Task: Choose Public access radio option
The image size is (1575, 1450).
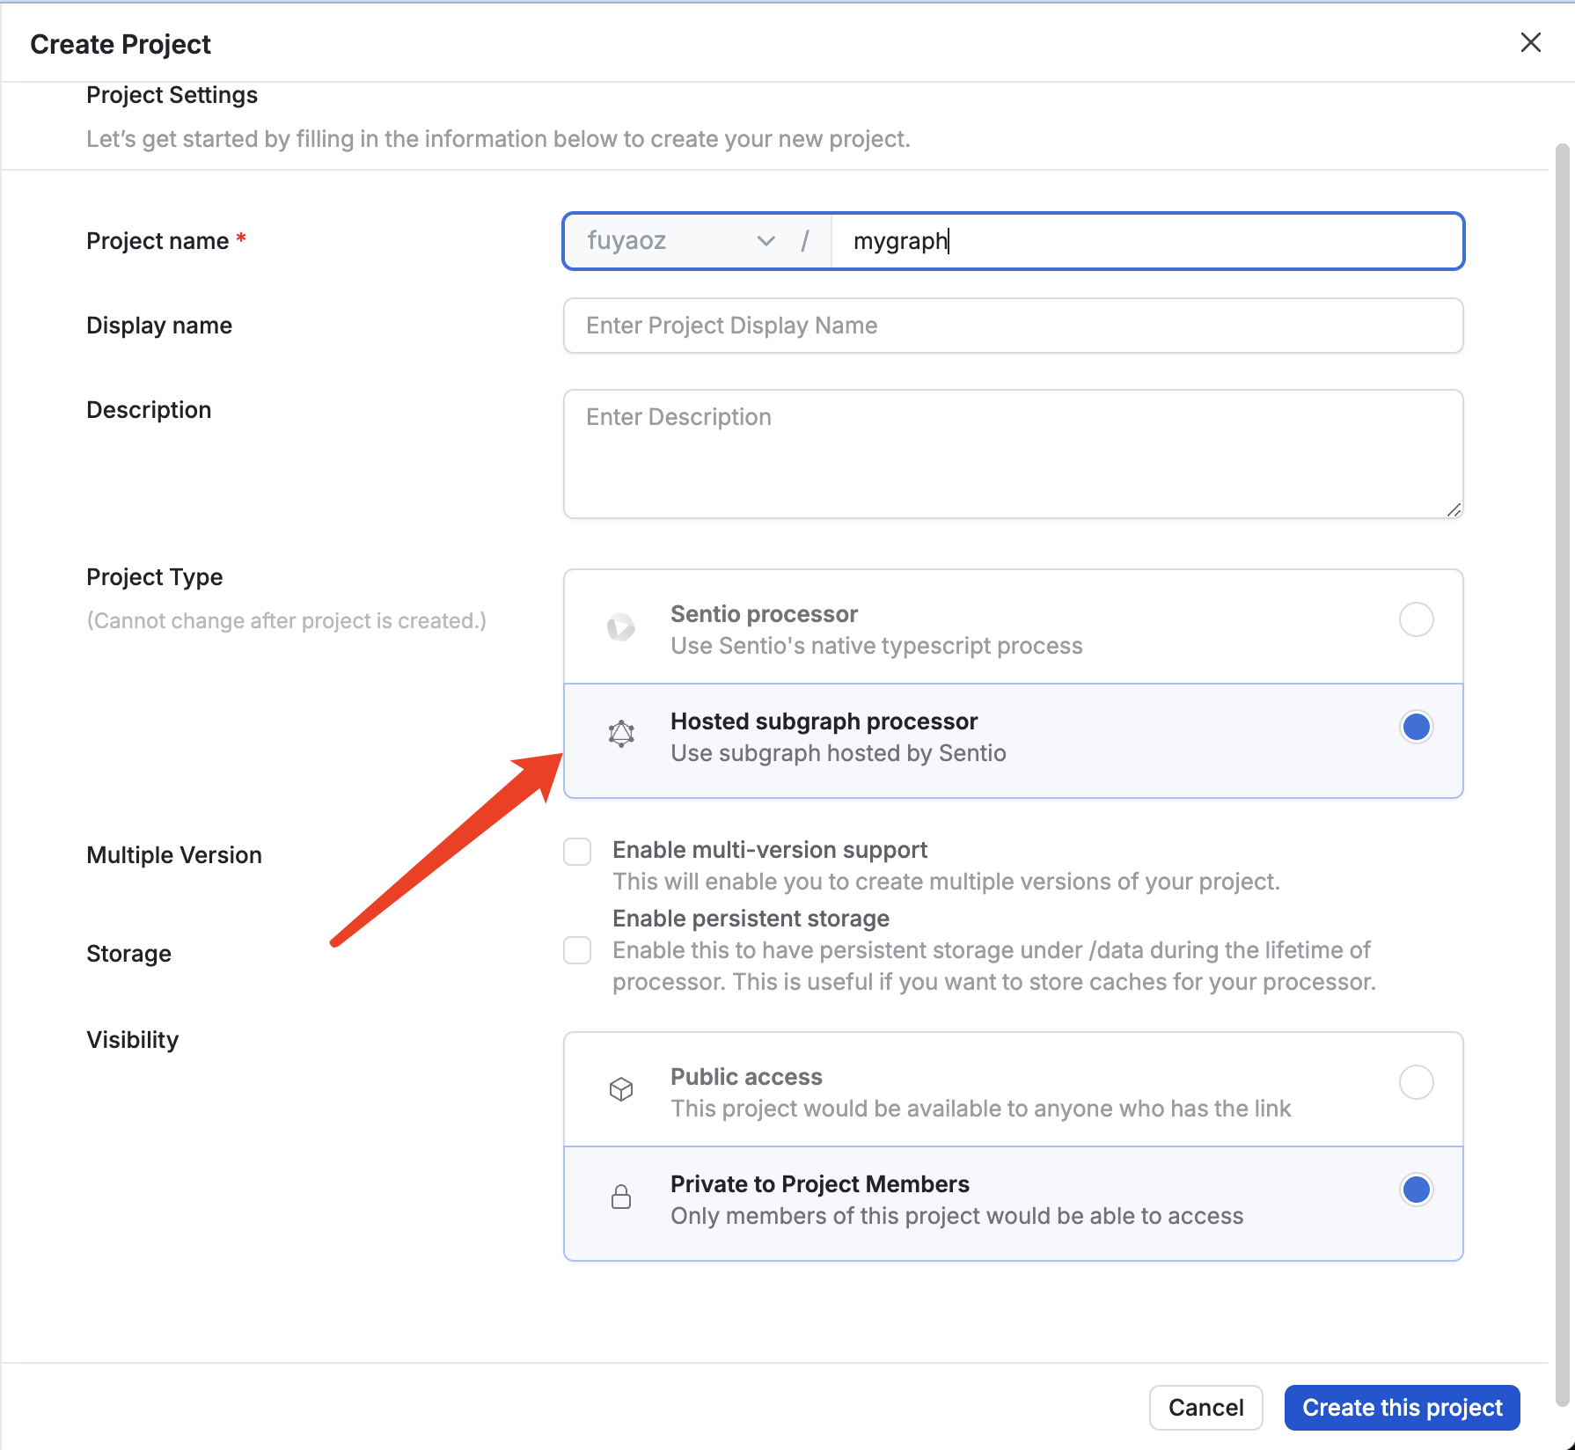Action: coord(1416,1082)
